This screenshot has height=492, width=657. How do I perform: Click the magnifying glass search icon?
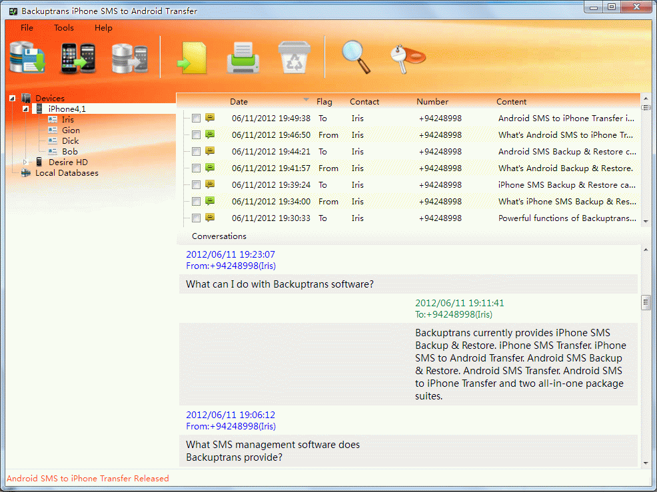click(356, 57)
